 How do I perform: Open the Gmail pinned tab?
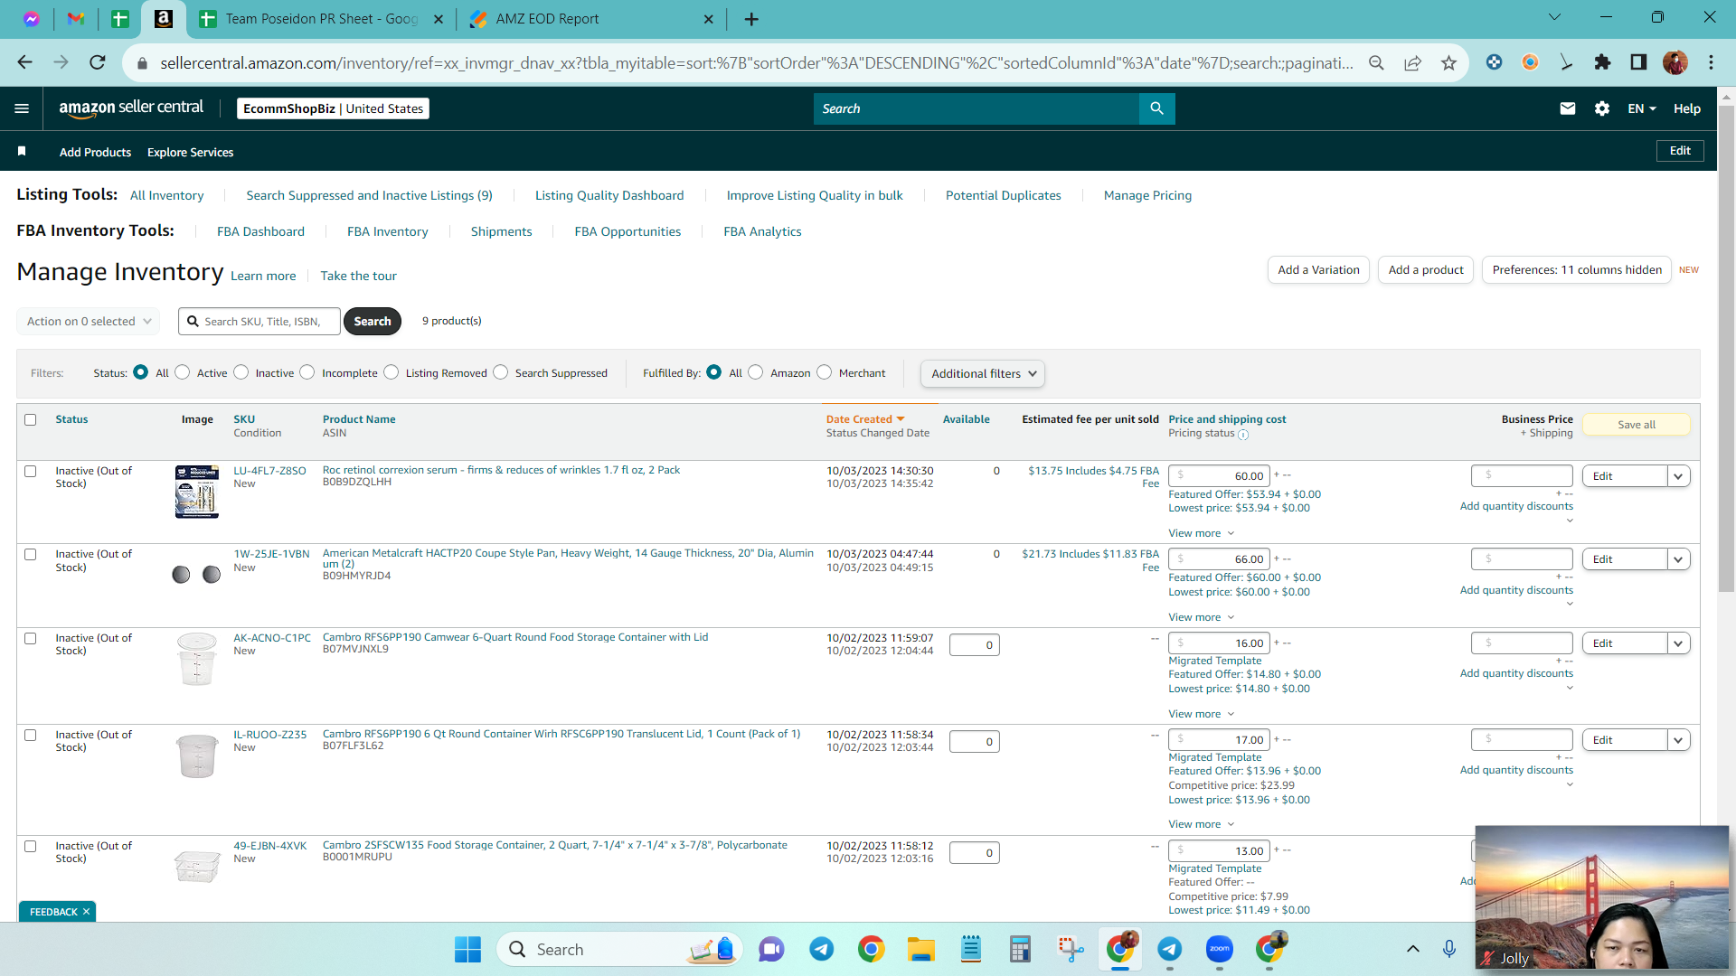point(76,19)
